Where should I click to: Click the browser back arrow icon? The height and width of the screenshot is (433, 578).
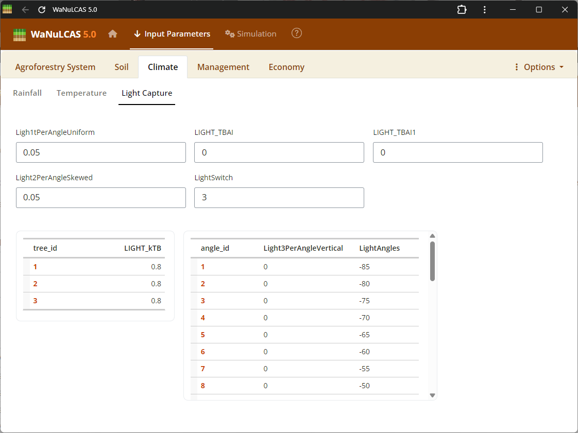[x=25, y=10]
